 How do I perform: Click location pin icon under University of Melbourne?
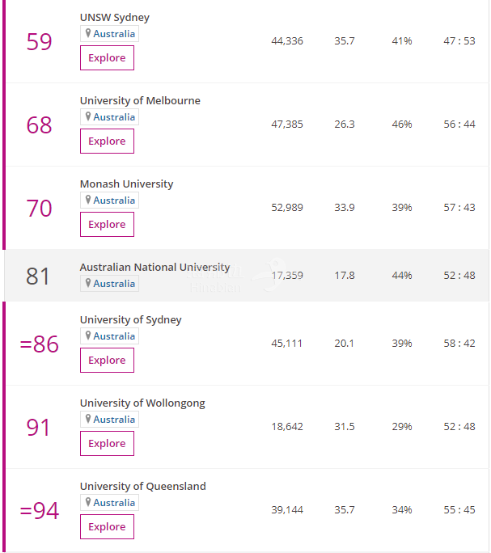pyautogui.click(x=88, y=116)
